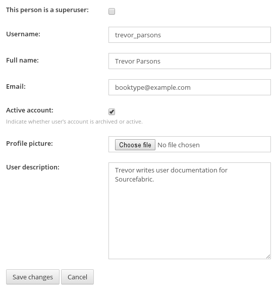Click the Username field containing trevor_parsons
This screenshot has height=292, width=278.
point(190,35)
